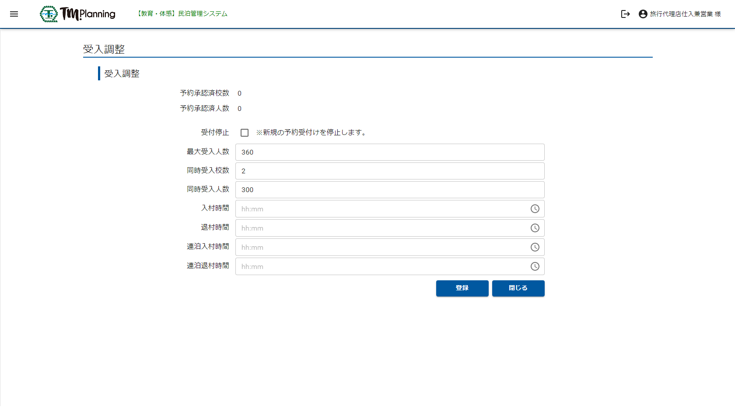Click the TM Planning logo

point(78,14)
